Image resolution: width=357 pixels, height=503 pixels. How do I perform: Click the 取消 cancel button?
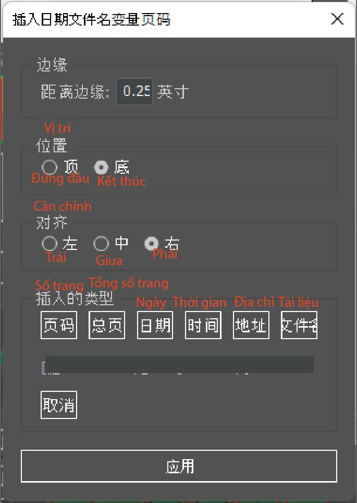[59, 405]
